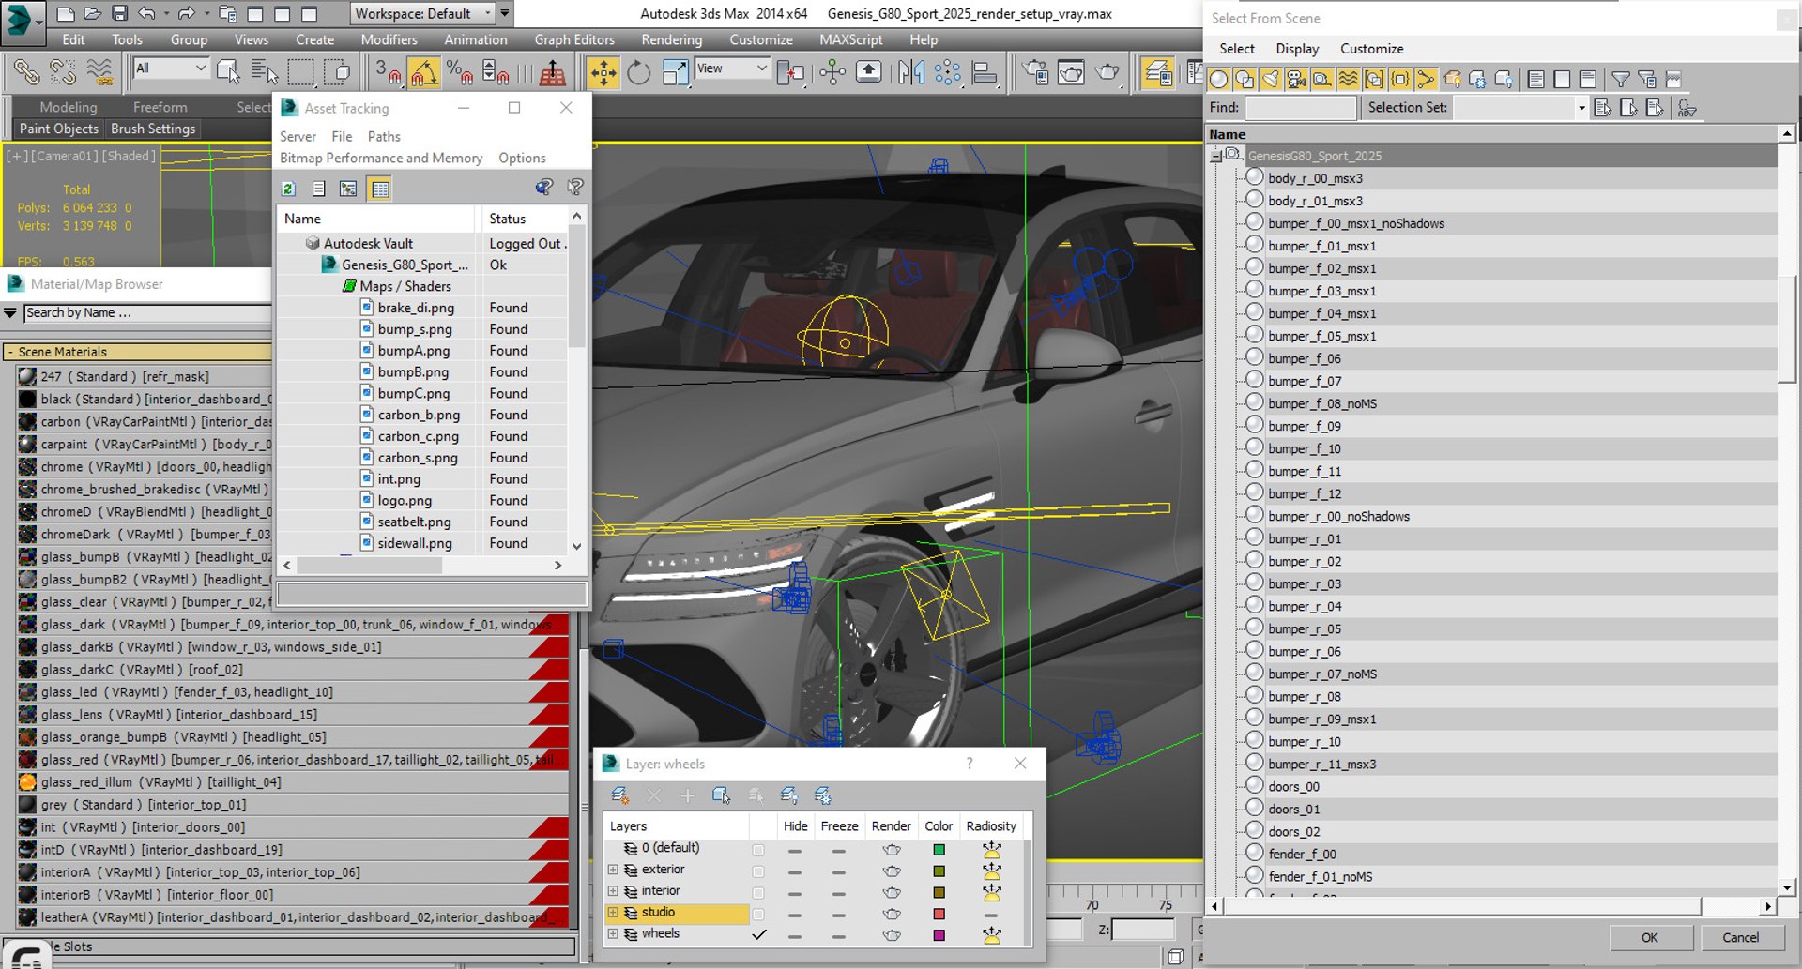The height and width of the screenshot is (969, 1802).
Task: Open the Modifiers menu
Action: pos(389,39)
